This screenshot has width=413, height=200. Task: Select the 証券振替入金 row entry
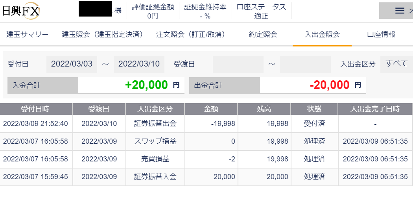[x=155, y=176]
